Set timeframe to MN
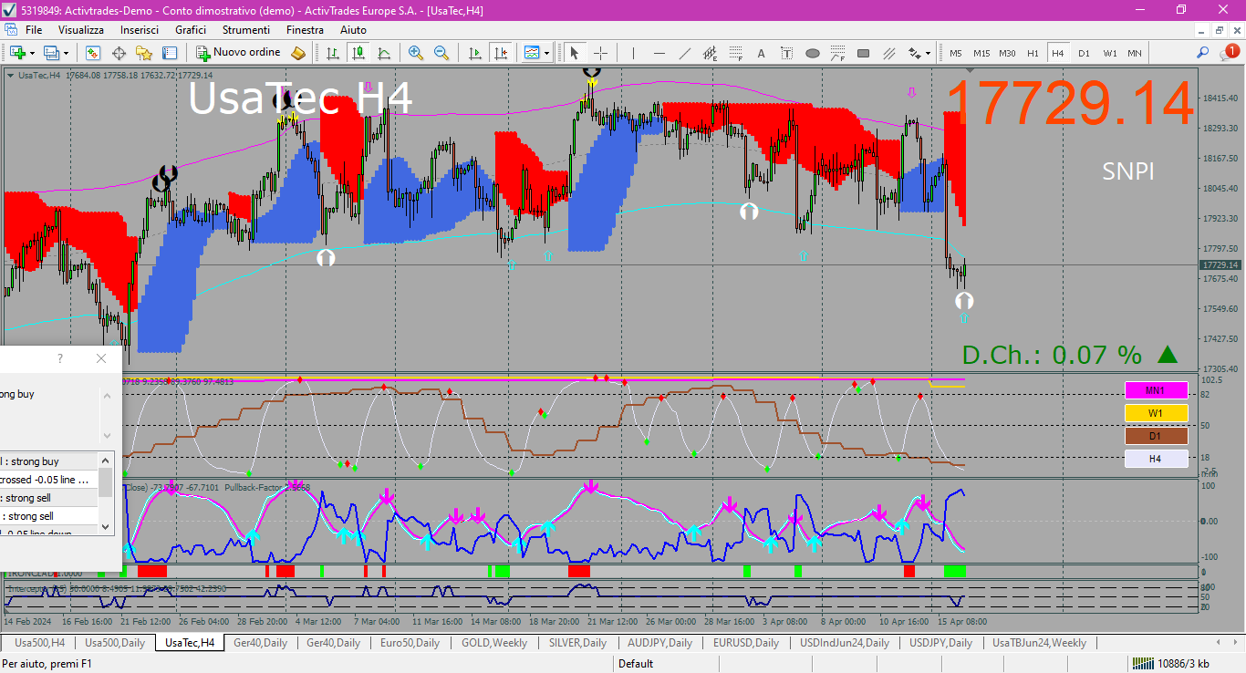 click(1134, 53)
